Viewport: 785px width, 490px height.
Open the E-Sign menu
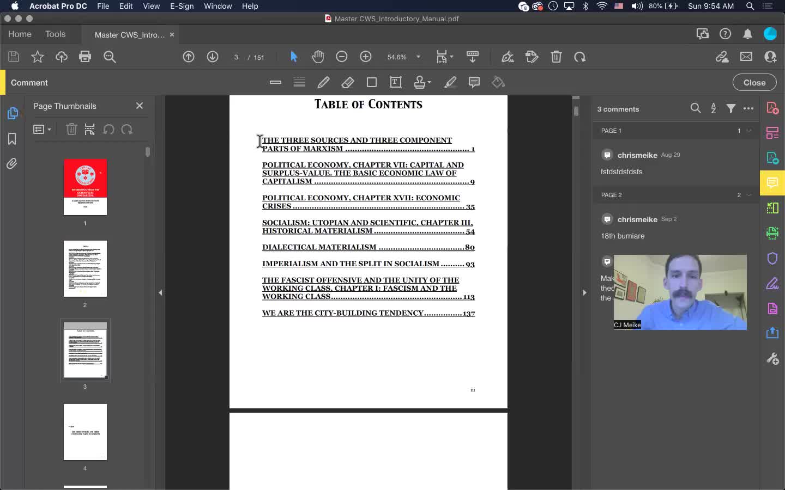pos(182,6)
